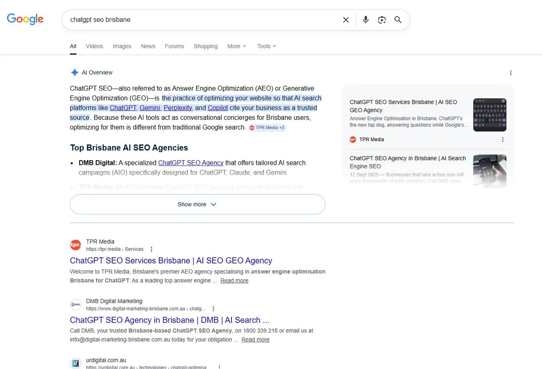Clear the search box text
Viewport: 542px width, 369px height.
point(346,20)
